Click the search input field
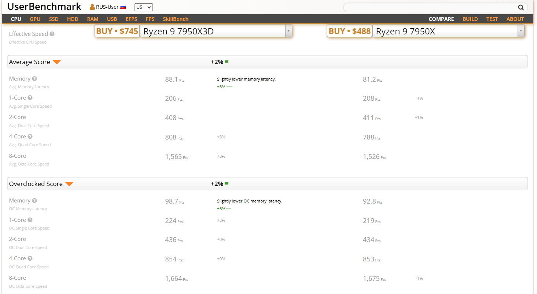This screenshot has height=294, width=537. [x=430, y=7]
